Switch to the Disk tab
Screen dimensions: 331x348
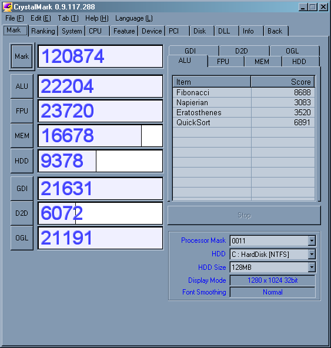(x=202, y=31)
